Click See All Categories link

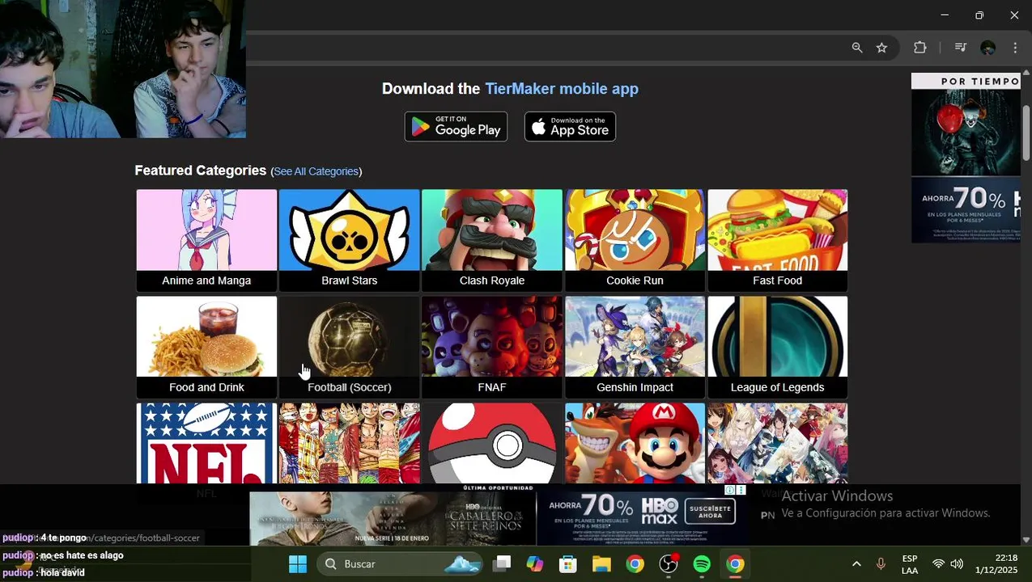point(316,171)
